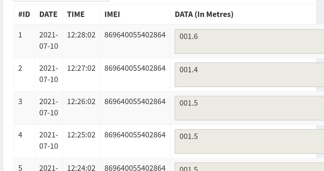
Task: Click the DATE column header
Action: (48, 14)
